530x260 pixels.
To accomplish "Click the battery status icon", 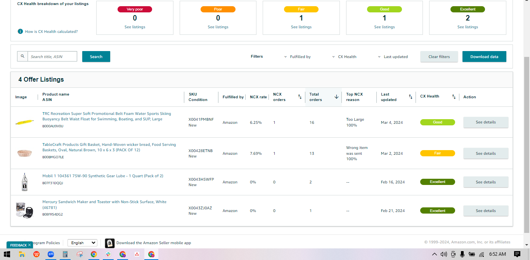I will click(x=472, y=254).
